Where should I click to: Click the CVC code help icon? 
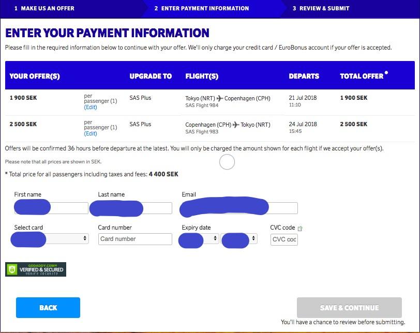300,228
